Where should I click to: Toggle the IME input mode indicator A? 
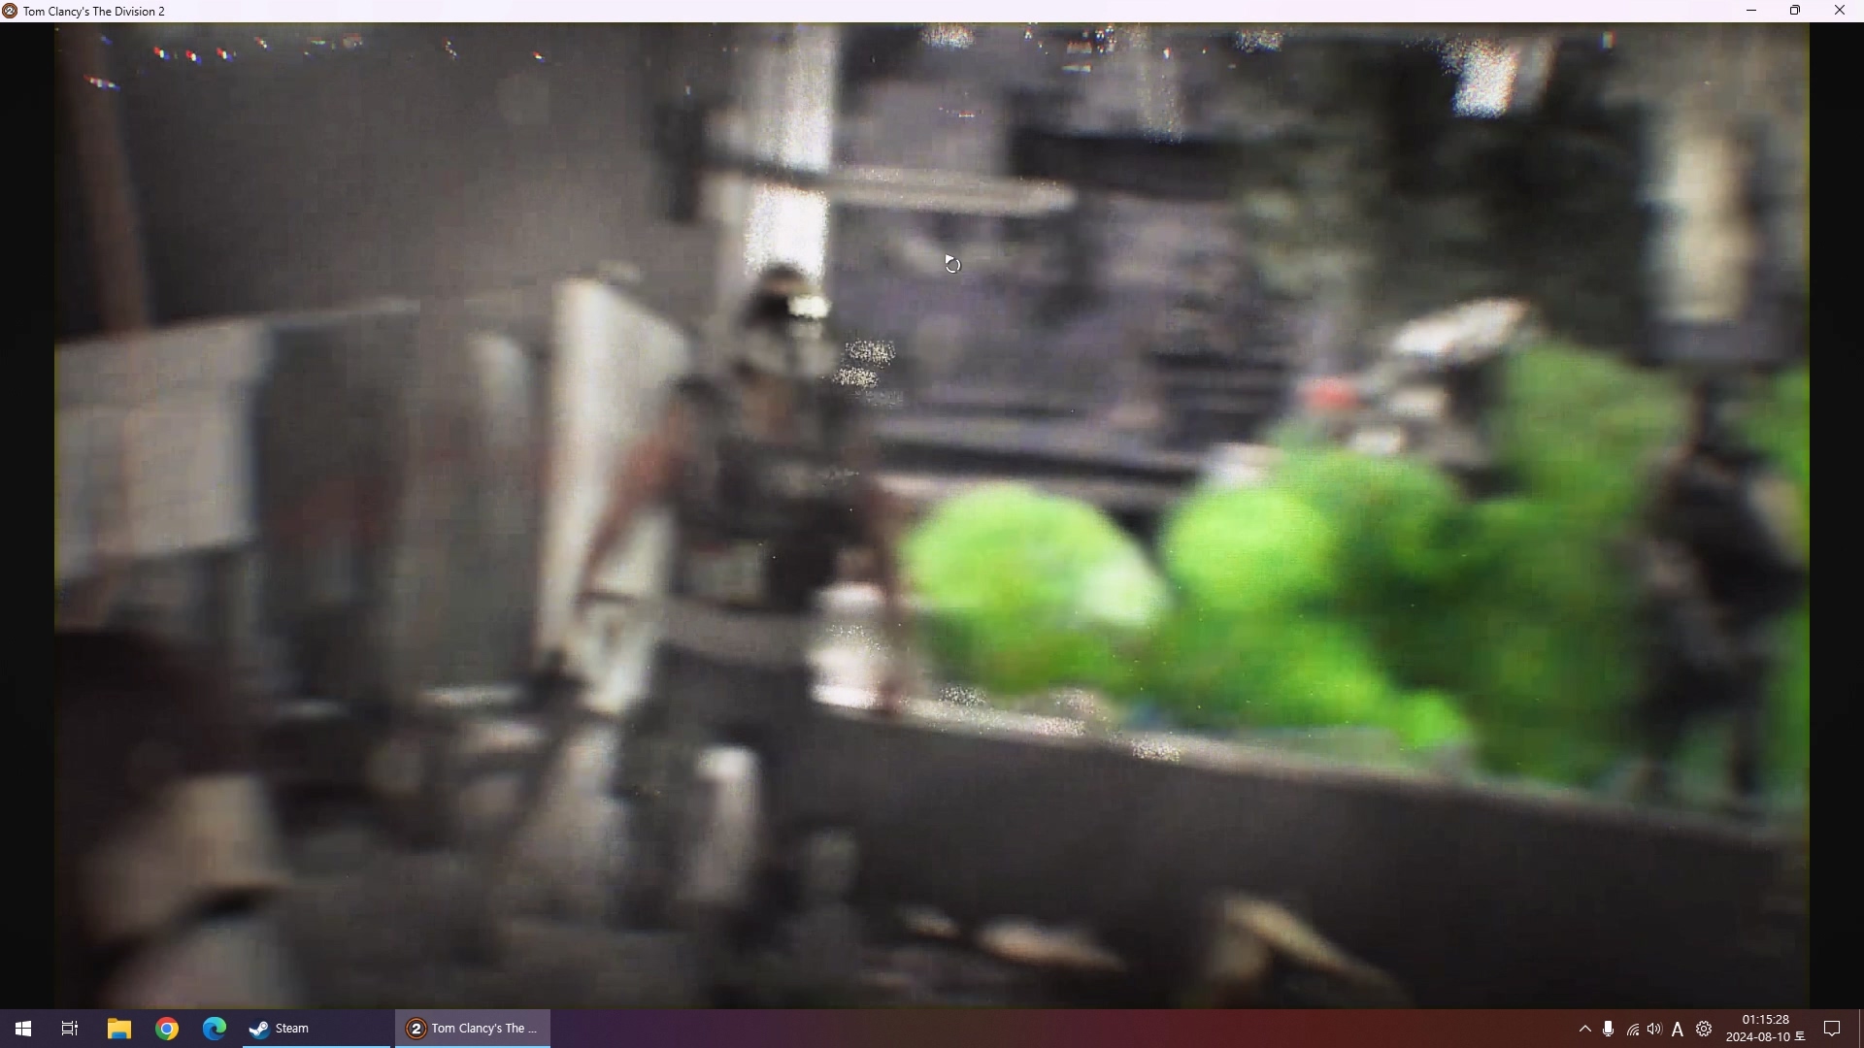coord(1679,1030)
